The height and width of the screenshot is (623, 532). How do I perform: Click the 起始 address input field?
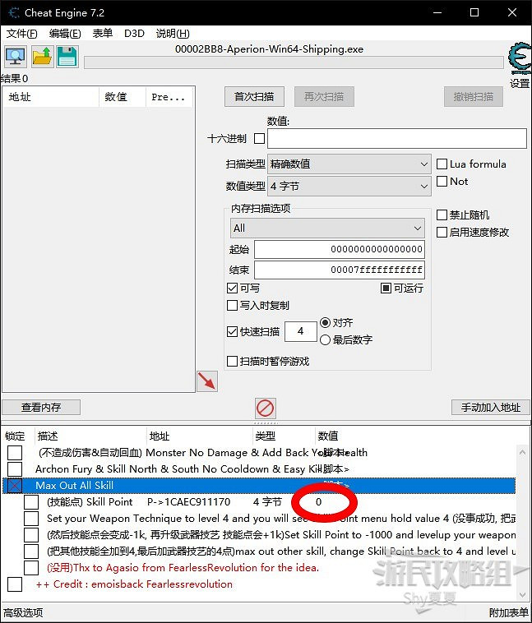tap(340, 249)
